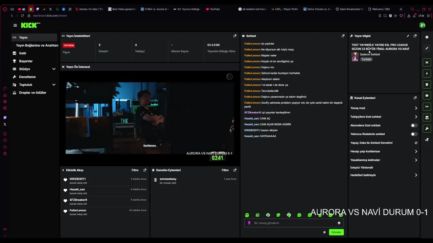Pop out the Sohbet chat panel
433x243 pixels.
[x=343, y=36]
